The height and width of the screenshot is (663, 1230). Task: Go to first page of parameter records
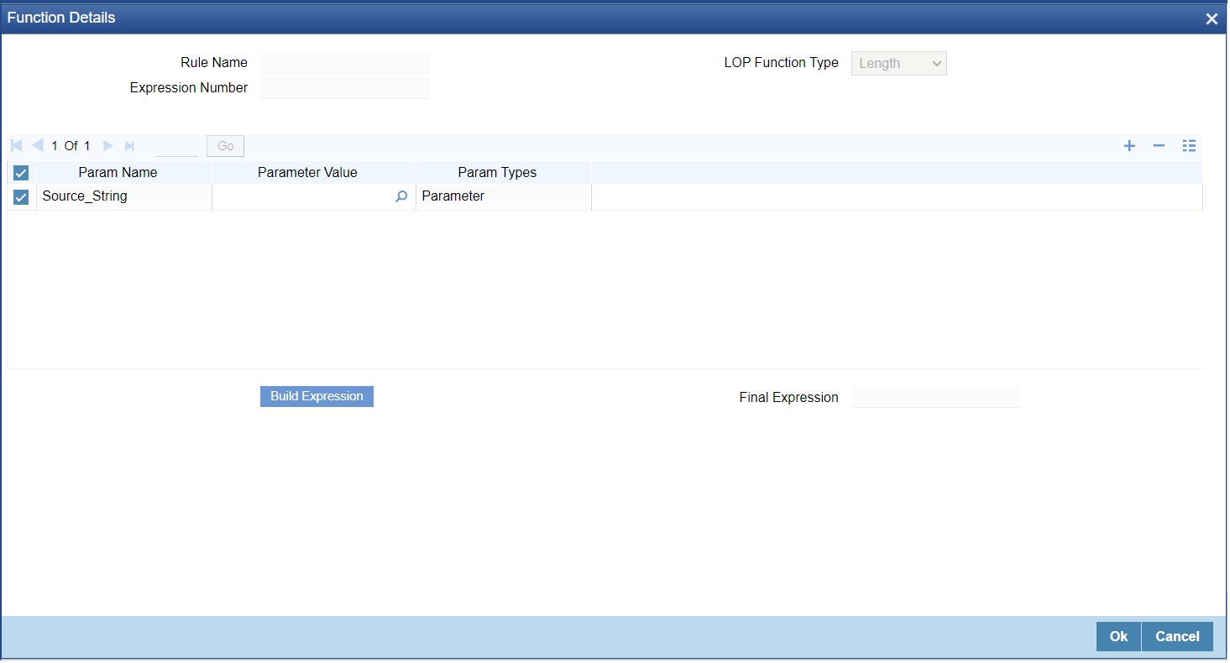17,146
